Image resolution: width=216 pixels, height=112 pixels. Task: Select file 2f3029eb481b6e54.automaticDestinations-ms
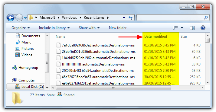(x=98, y=71)
